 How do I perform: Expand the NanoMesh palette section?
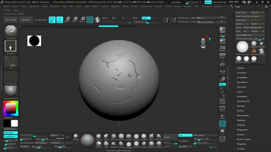pyautogui.click(x=242, y=82)
